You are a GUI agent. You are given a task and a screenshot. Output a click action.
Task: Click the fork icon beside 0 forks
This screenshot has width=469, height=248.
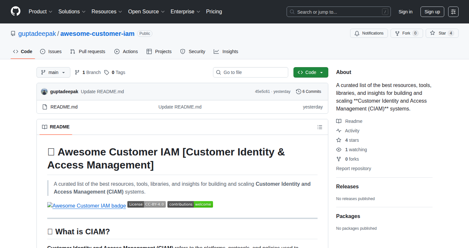(x=339, y=159)
